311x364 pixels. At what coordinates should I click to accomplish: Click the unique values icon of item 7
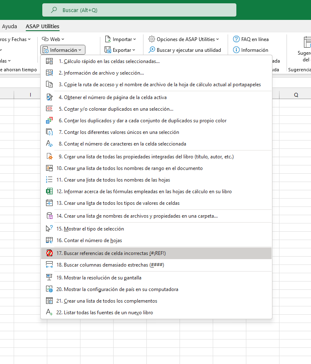(x=49, y=132)
